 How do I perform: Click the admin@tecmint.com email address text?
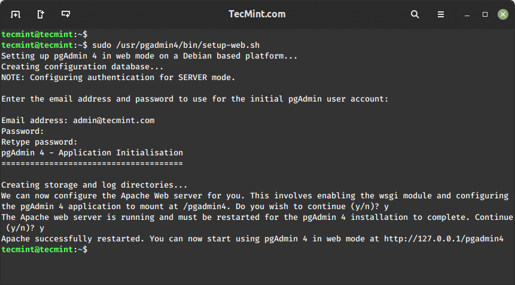click(114, 121)
